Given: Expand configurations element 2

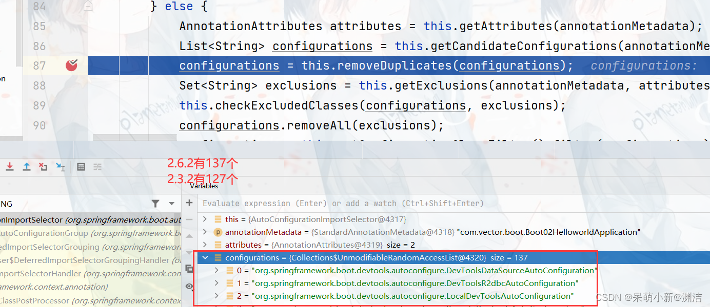Looking at the screenshot, I should [217, 296].
